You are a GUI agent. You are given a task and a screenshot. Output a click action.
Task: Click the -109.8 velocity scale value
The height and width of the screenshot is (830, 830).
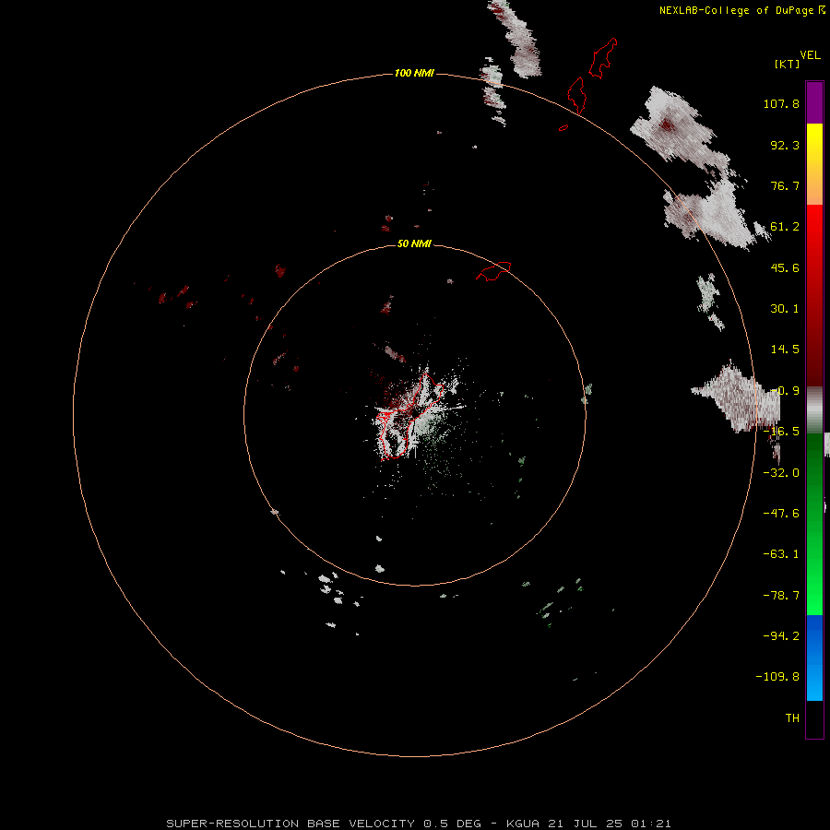click(777, 677)
